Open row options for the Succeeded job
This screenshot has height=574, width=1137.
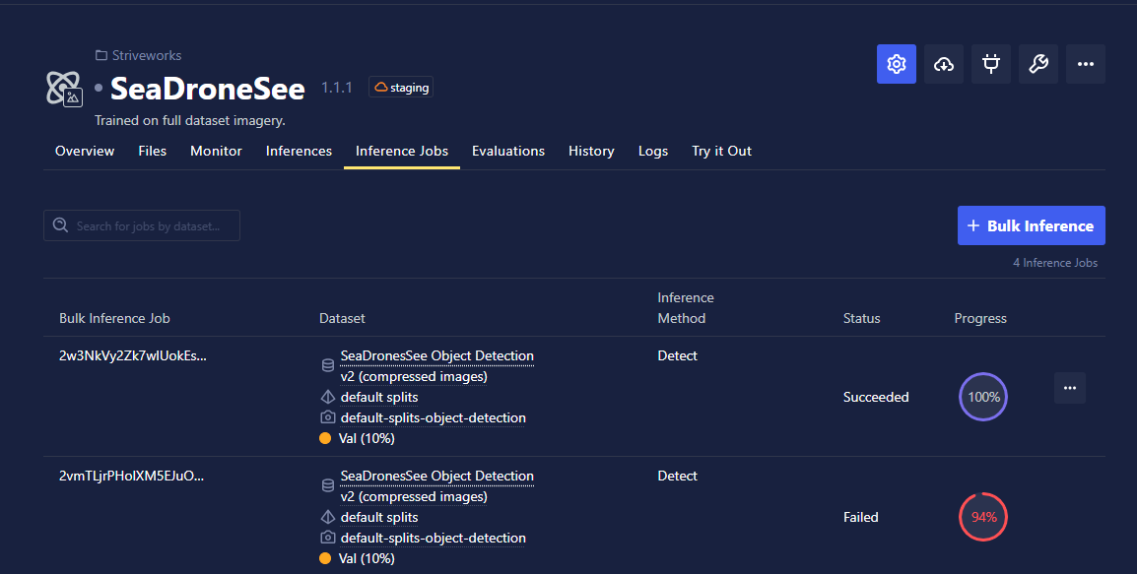1070,388
